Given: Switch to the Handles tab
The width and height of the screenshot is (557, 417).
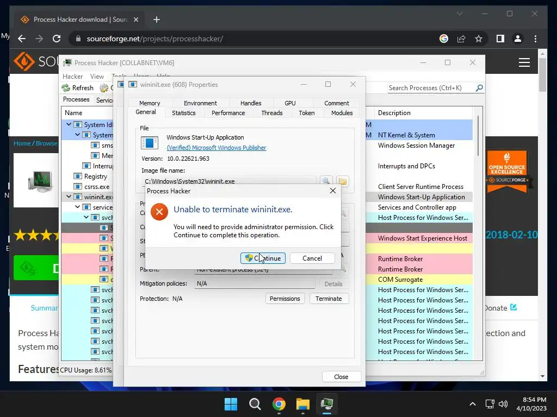Looking at the screenshot, I should [251, 103].
